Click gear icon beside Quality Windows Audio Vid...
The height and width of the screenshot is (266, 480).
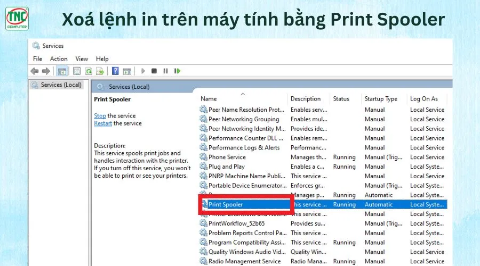pyautogui.click(x=203, y=251)
